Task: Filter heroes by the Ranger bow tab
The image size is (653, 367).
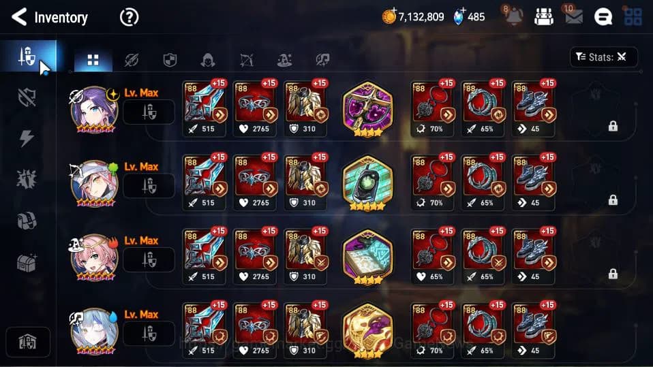Action: click(x=247, y=61)
